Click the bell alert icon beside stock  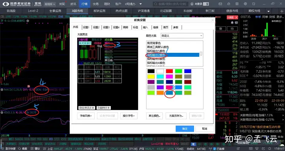[232, 22]
